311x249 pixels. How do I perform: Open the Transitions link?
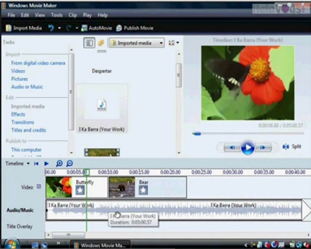pyautogui.click(x=22, y=122)
